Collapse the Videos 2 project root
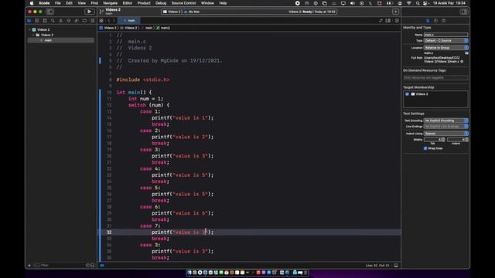The height and width of the screenshot is (278, 495). pyautogui.click(x=29, y=29)
